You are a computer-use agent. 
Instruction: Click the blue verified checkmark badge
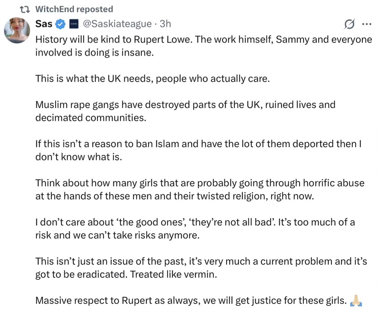(61, 24)
